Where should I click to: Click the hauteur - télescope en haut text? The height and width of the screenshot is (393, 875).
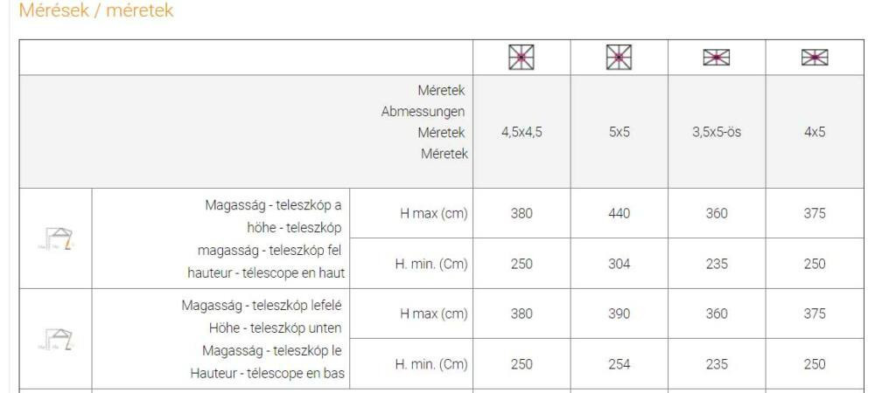point(266,273)
